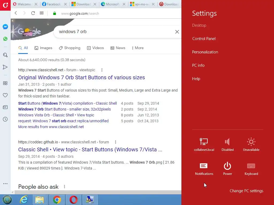
Task: Open PC info from Settings charm
Action: [x=198, y=65]
